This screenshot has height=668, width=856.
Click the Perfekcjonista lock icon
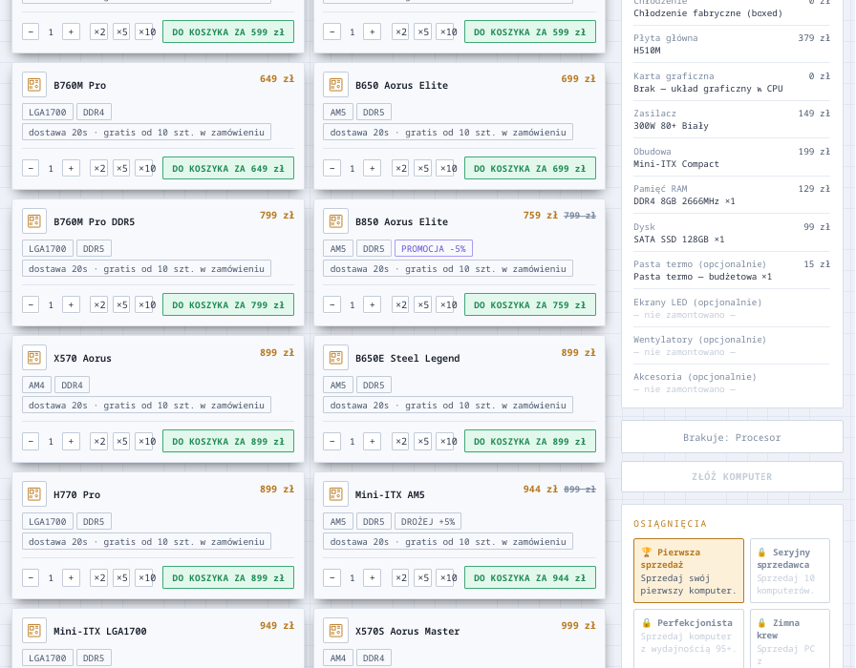(x=647, y=623)
